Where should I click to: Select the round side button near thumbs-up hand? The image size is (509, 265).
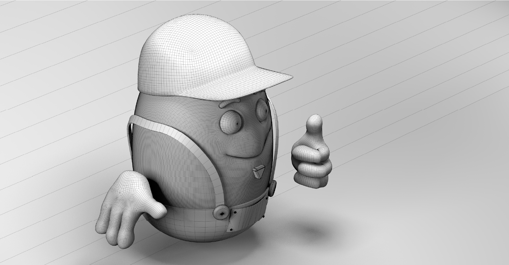point(273,188)
